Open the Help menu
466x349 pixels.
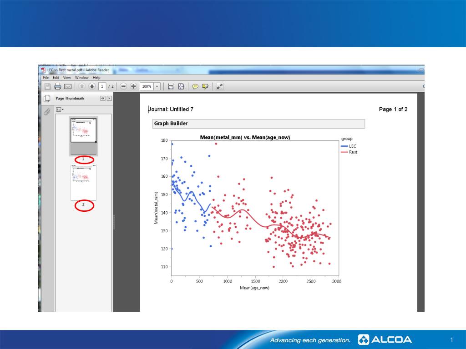pos(96,77)
